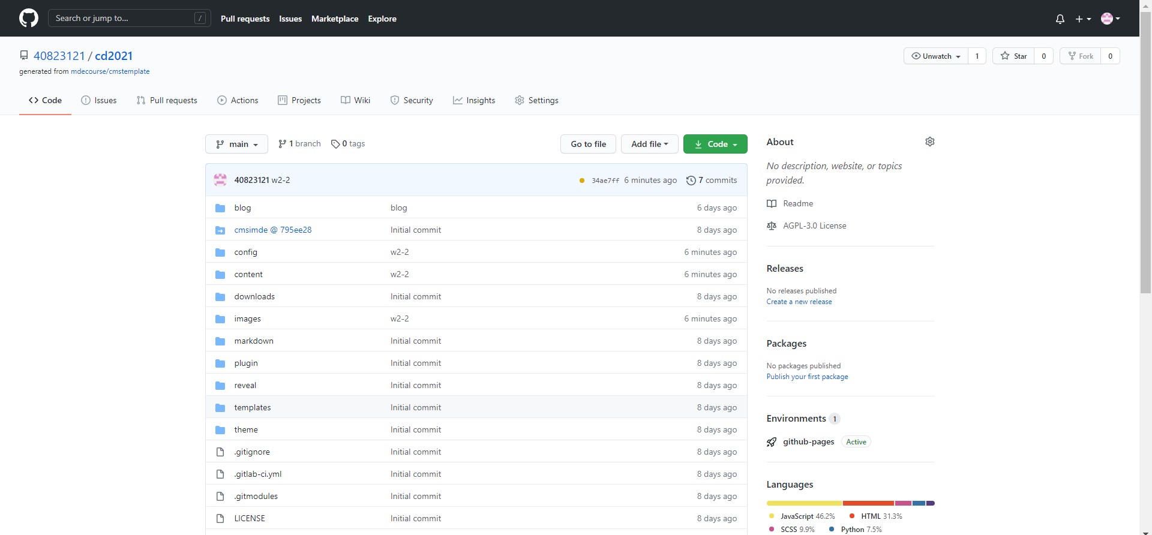Open the 40823121 owner link
Screen dimensions: 1152x535
tap(59, 56)
